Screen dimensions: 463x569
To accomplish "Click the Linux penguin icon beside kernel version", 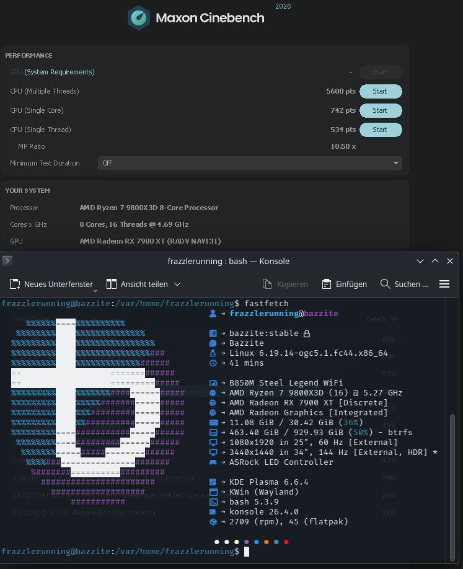I will click(x=213, y=353).
